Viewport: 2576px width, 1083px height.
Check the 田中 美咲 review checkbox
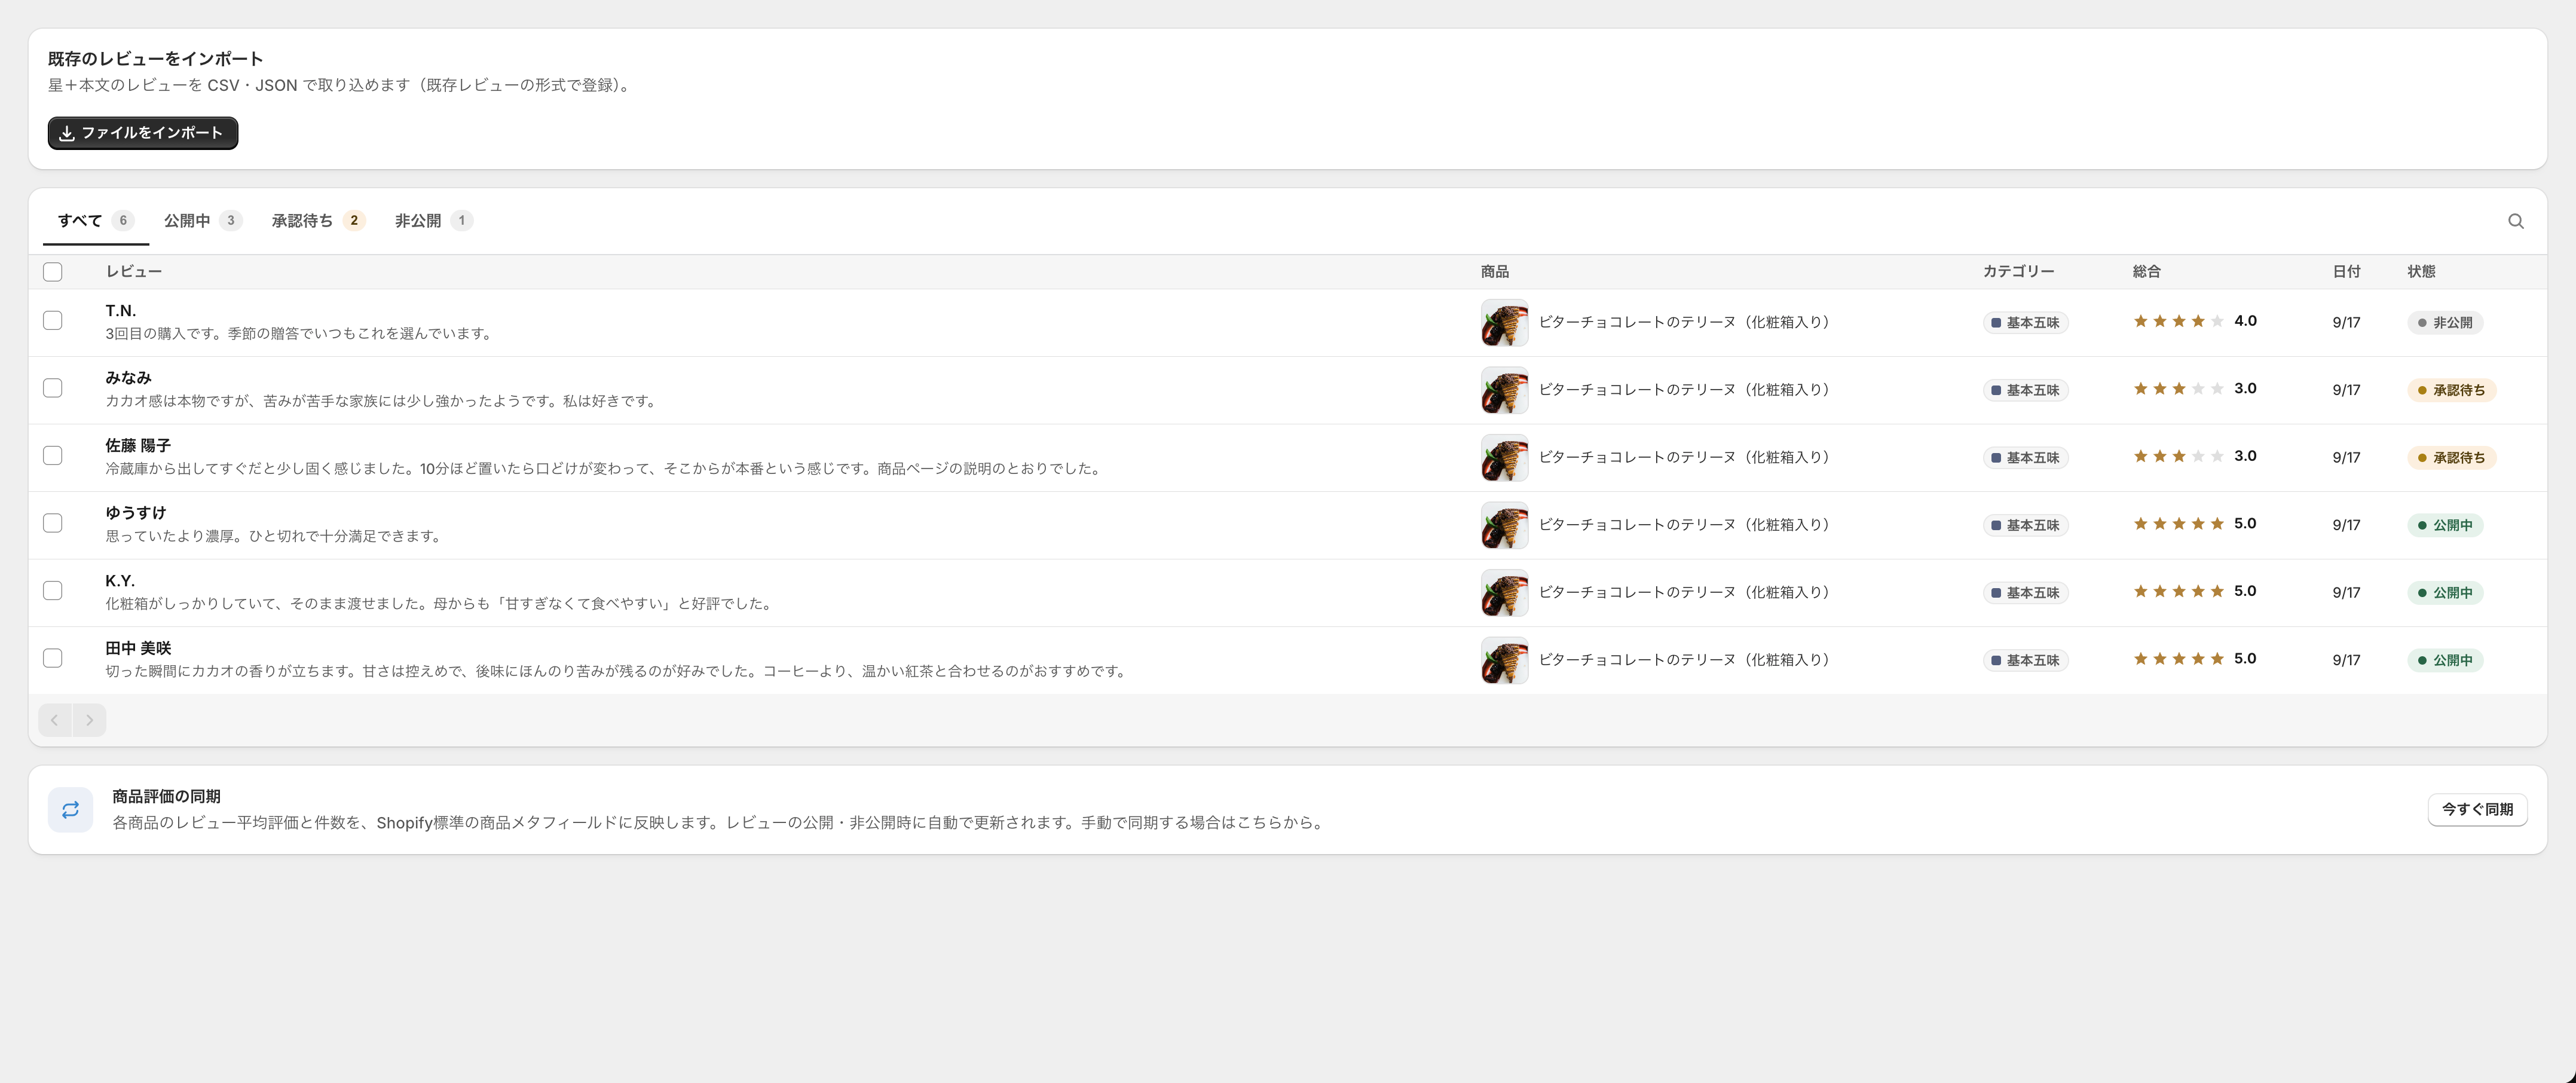click(x=53, y=658)
